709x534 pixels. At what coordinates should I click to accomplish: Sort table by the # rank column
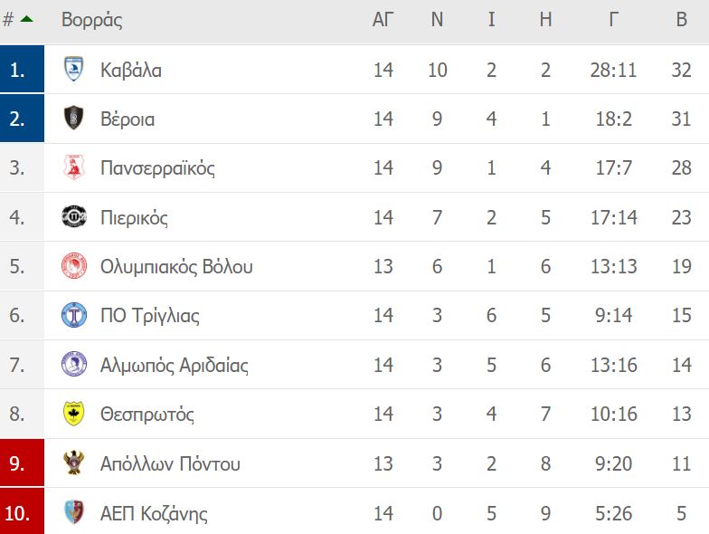tap(7, 20)
